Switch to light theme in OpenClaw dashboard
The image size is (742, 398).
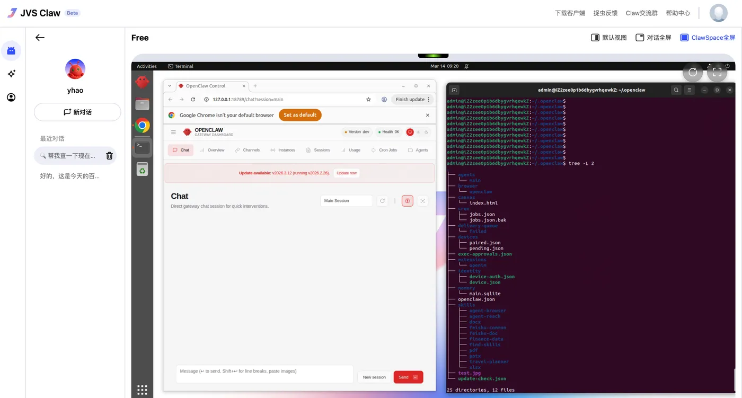click(418, 132)
